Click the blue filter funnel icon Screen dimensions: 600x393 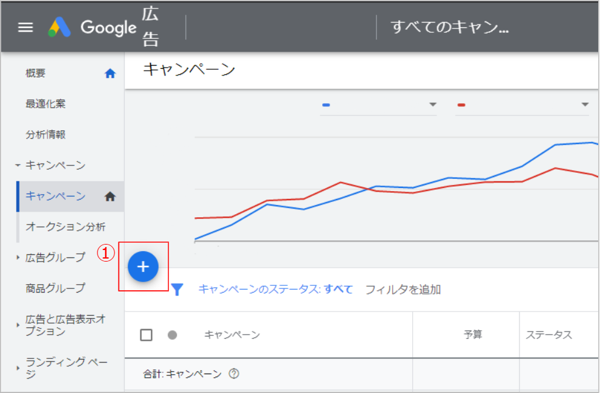click(x=177, y=290)
